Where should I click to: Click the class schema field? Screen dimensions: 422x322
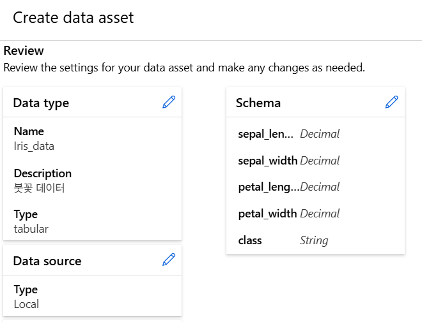(x=250, y=240)
